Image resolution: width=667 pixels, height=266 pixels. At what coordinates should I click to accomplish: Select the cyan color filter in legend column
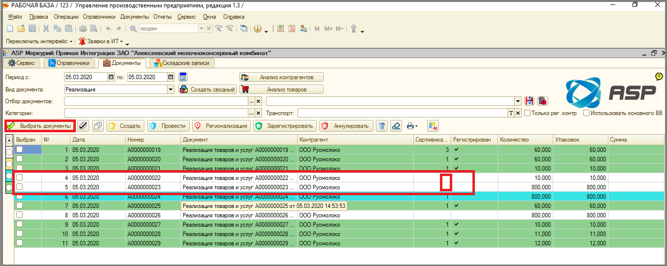[9, 176]
